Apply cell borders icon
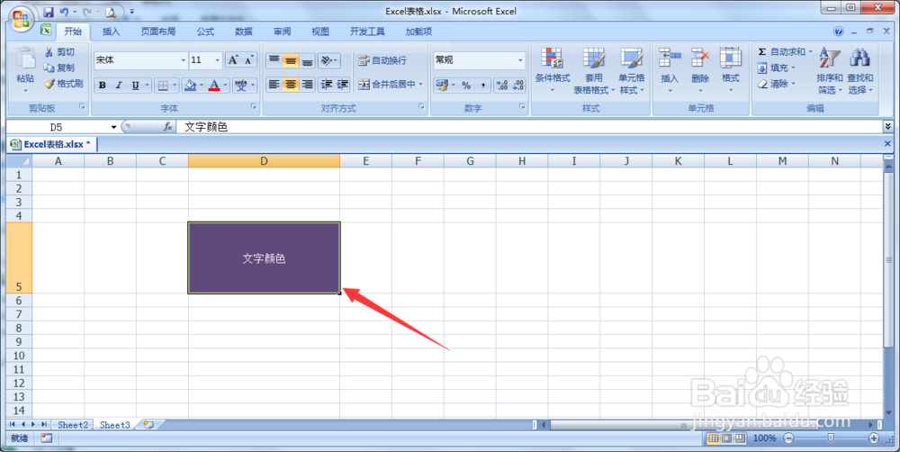The image size is (900, 452). [x=163, y=85]
